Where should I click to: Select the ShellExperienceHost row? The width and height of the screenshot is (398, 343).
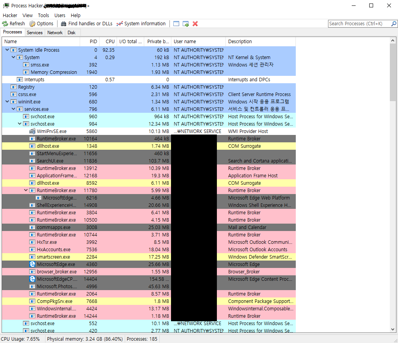click(149, 205)
